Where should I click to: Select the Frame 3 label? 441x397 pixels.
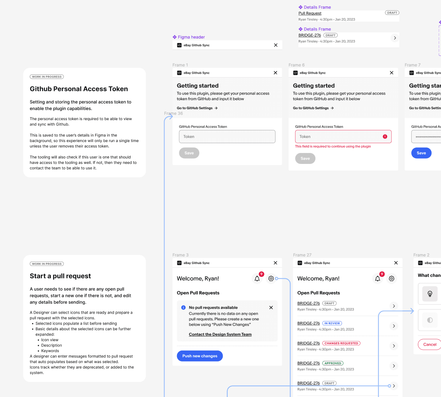pos(180,255)
